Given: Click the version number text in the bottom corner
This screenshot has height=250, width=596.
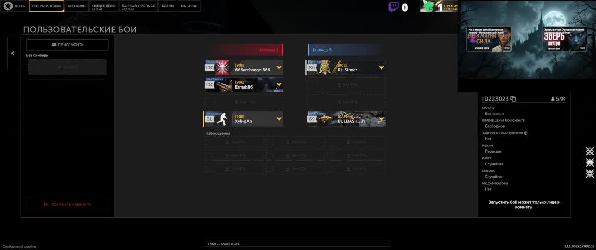Looking at the screenshot, I should [578, 246].
